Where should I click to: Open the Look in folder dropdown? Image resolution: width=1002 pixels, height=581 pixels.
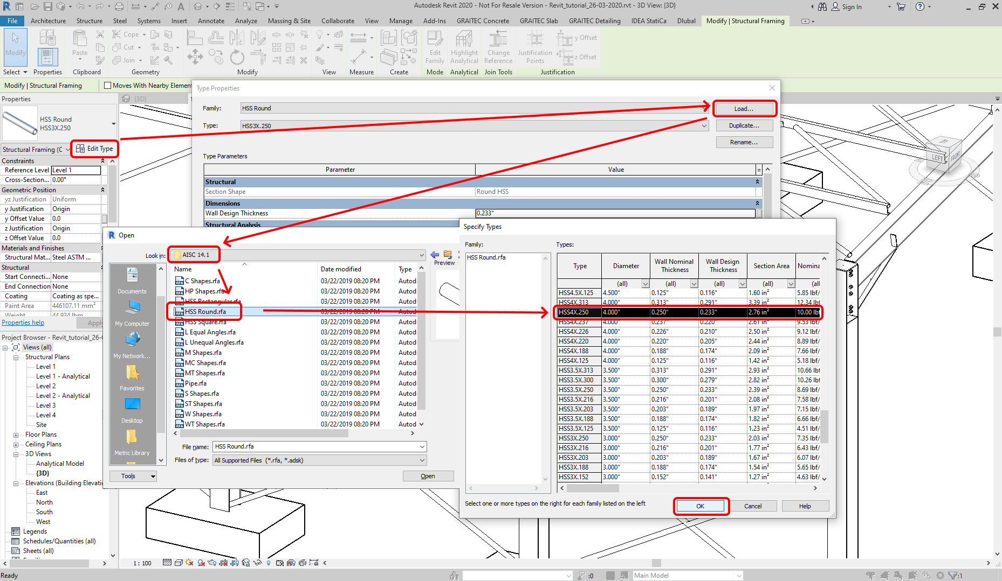pyautogui.click(x=421, y=255)
